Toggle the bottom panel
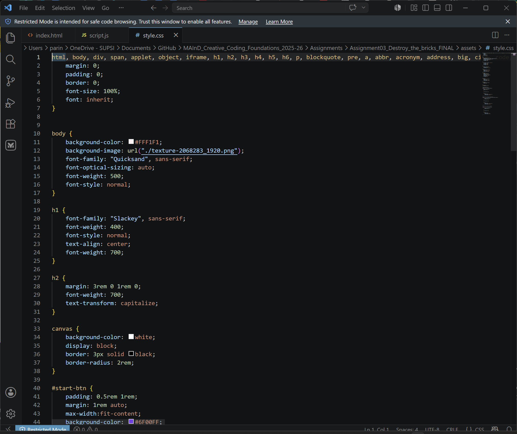The height and width of the screenshot is (434, 517). [x=437, y=8]
